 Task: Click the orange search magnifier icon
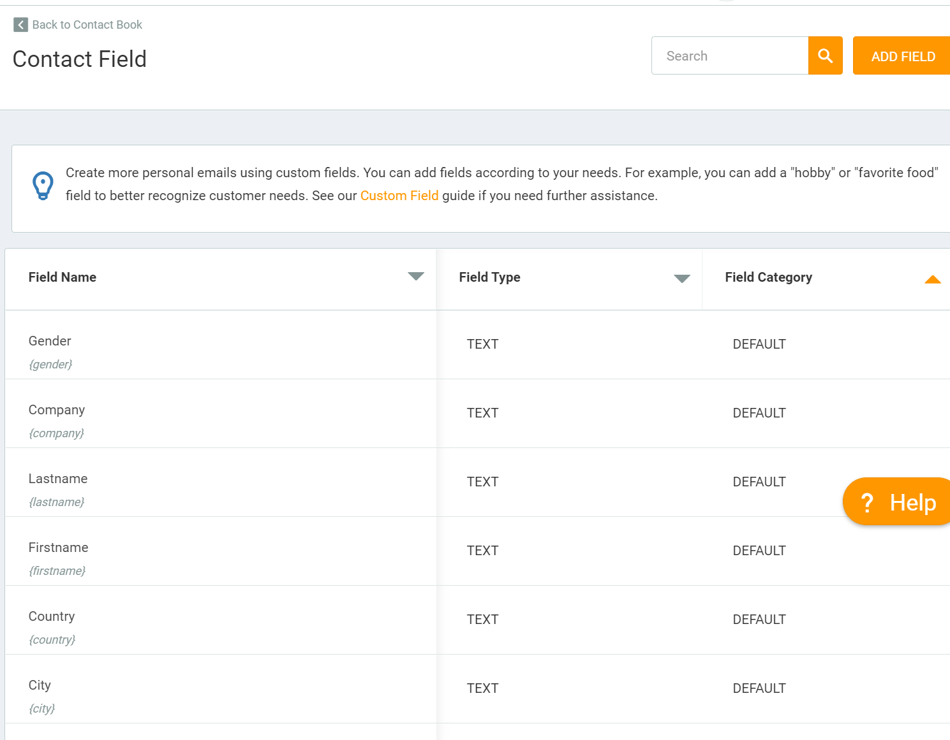point(825,56)
